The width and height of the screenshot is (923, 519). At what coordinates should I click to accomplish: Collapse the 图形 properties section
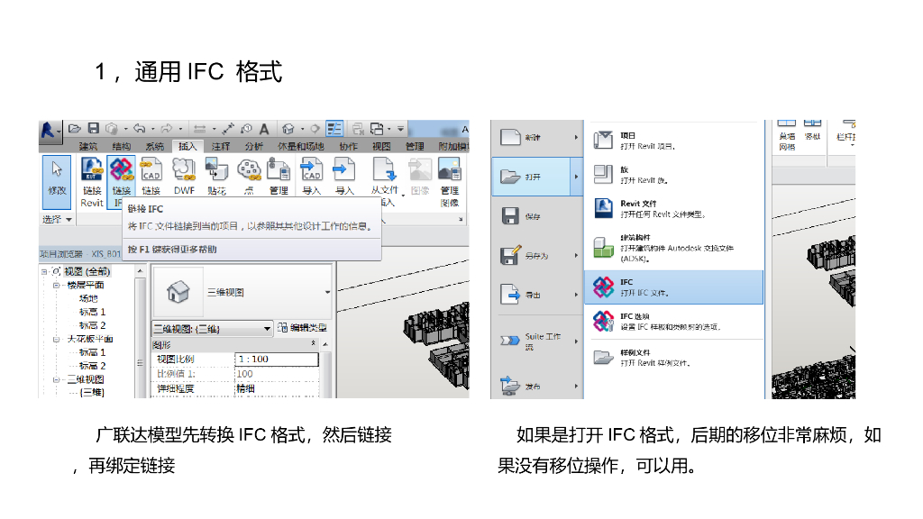(313, 343)
